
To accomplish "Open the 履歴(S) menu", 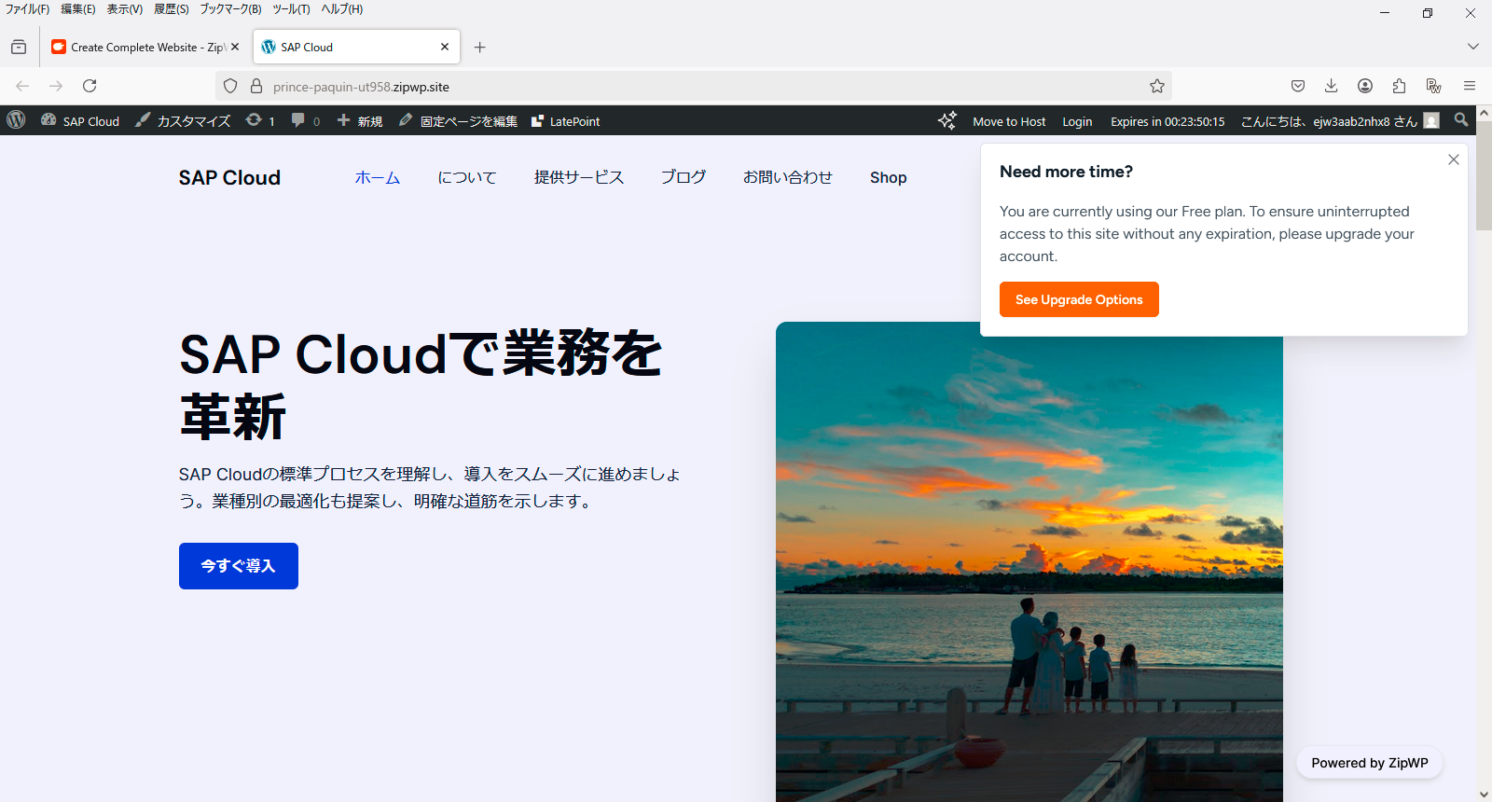I will point(172,9).
